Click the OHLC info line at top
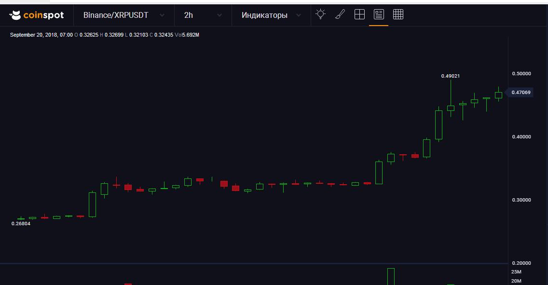 click(105, 35)
